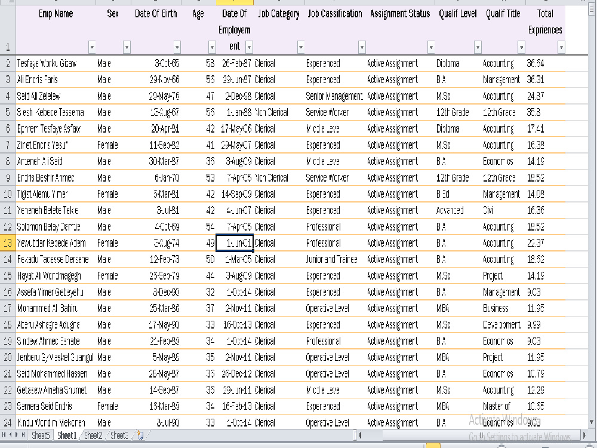The width and height of the screenshot is (597, 448).
Task: Click birth date 29-May-76 cell
Action: point(156,96)
